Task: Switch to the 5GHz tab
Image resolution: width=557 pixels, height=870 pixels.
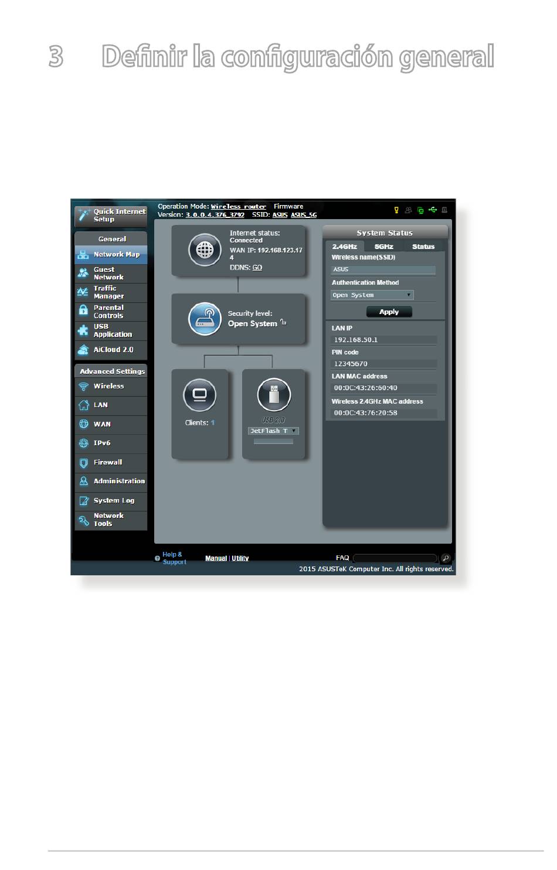Action: (384, 247)
